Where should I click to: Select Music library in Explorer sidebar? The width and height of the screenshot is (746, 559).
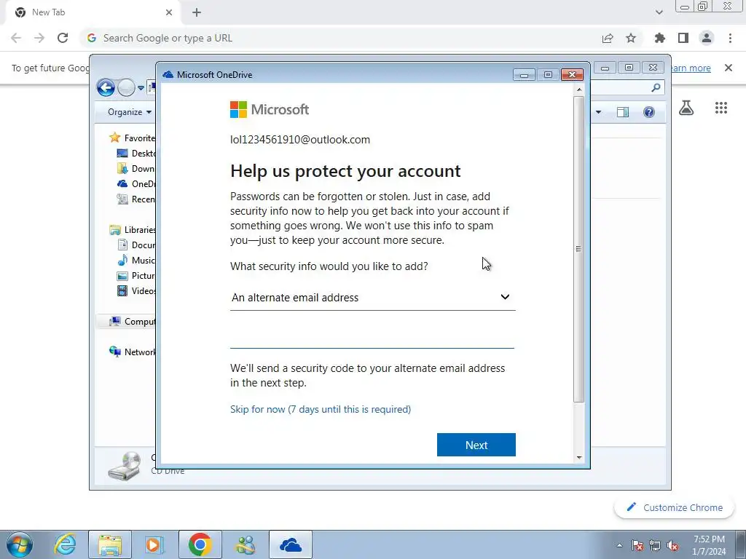(x=136, y=260)
